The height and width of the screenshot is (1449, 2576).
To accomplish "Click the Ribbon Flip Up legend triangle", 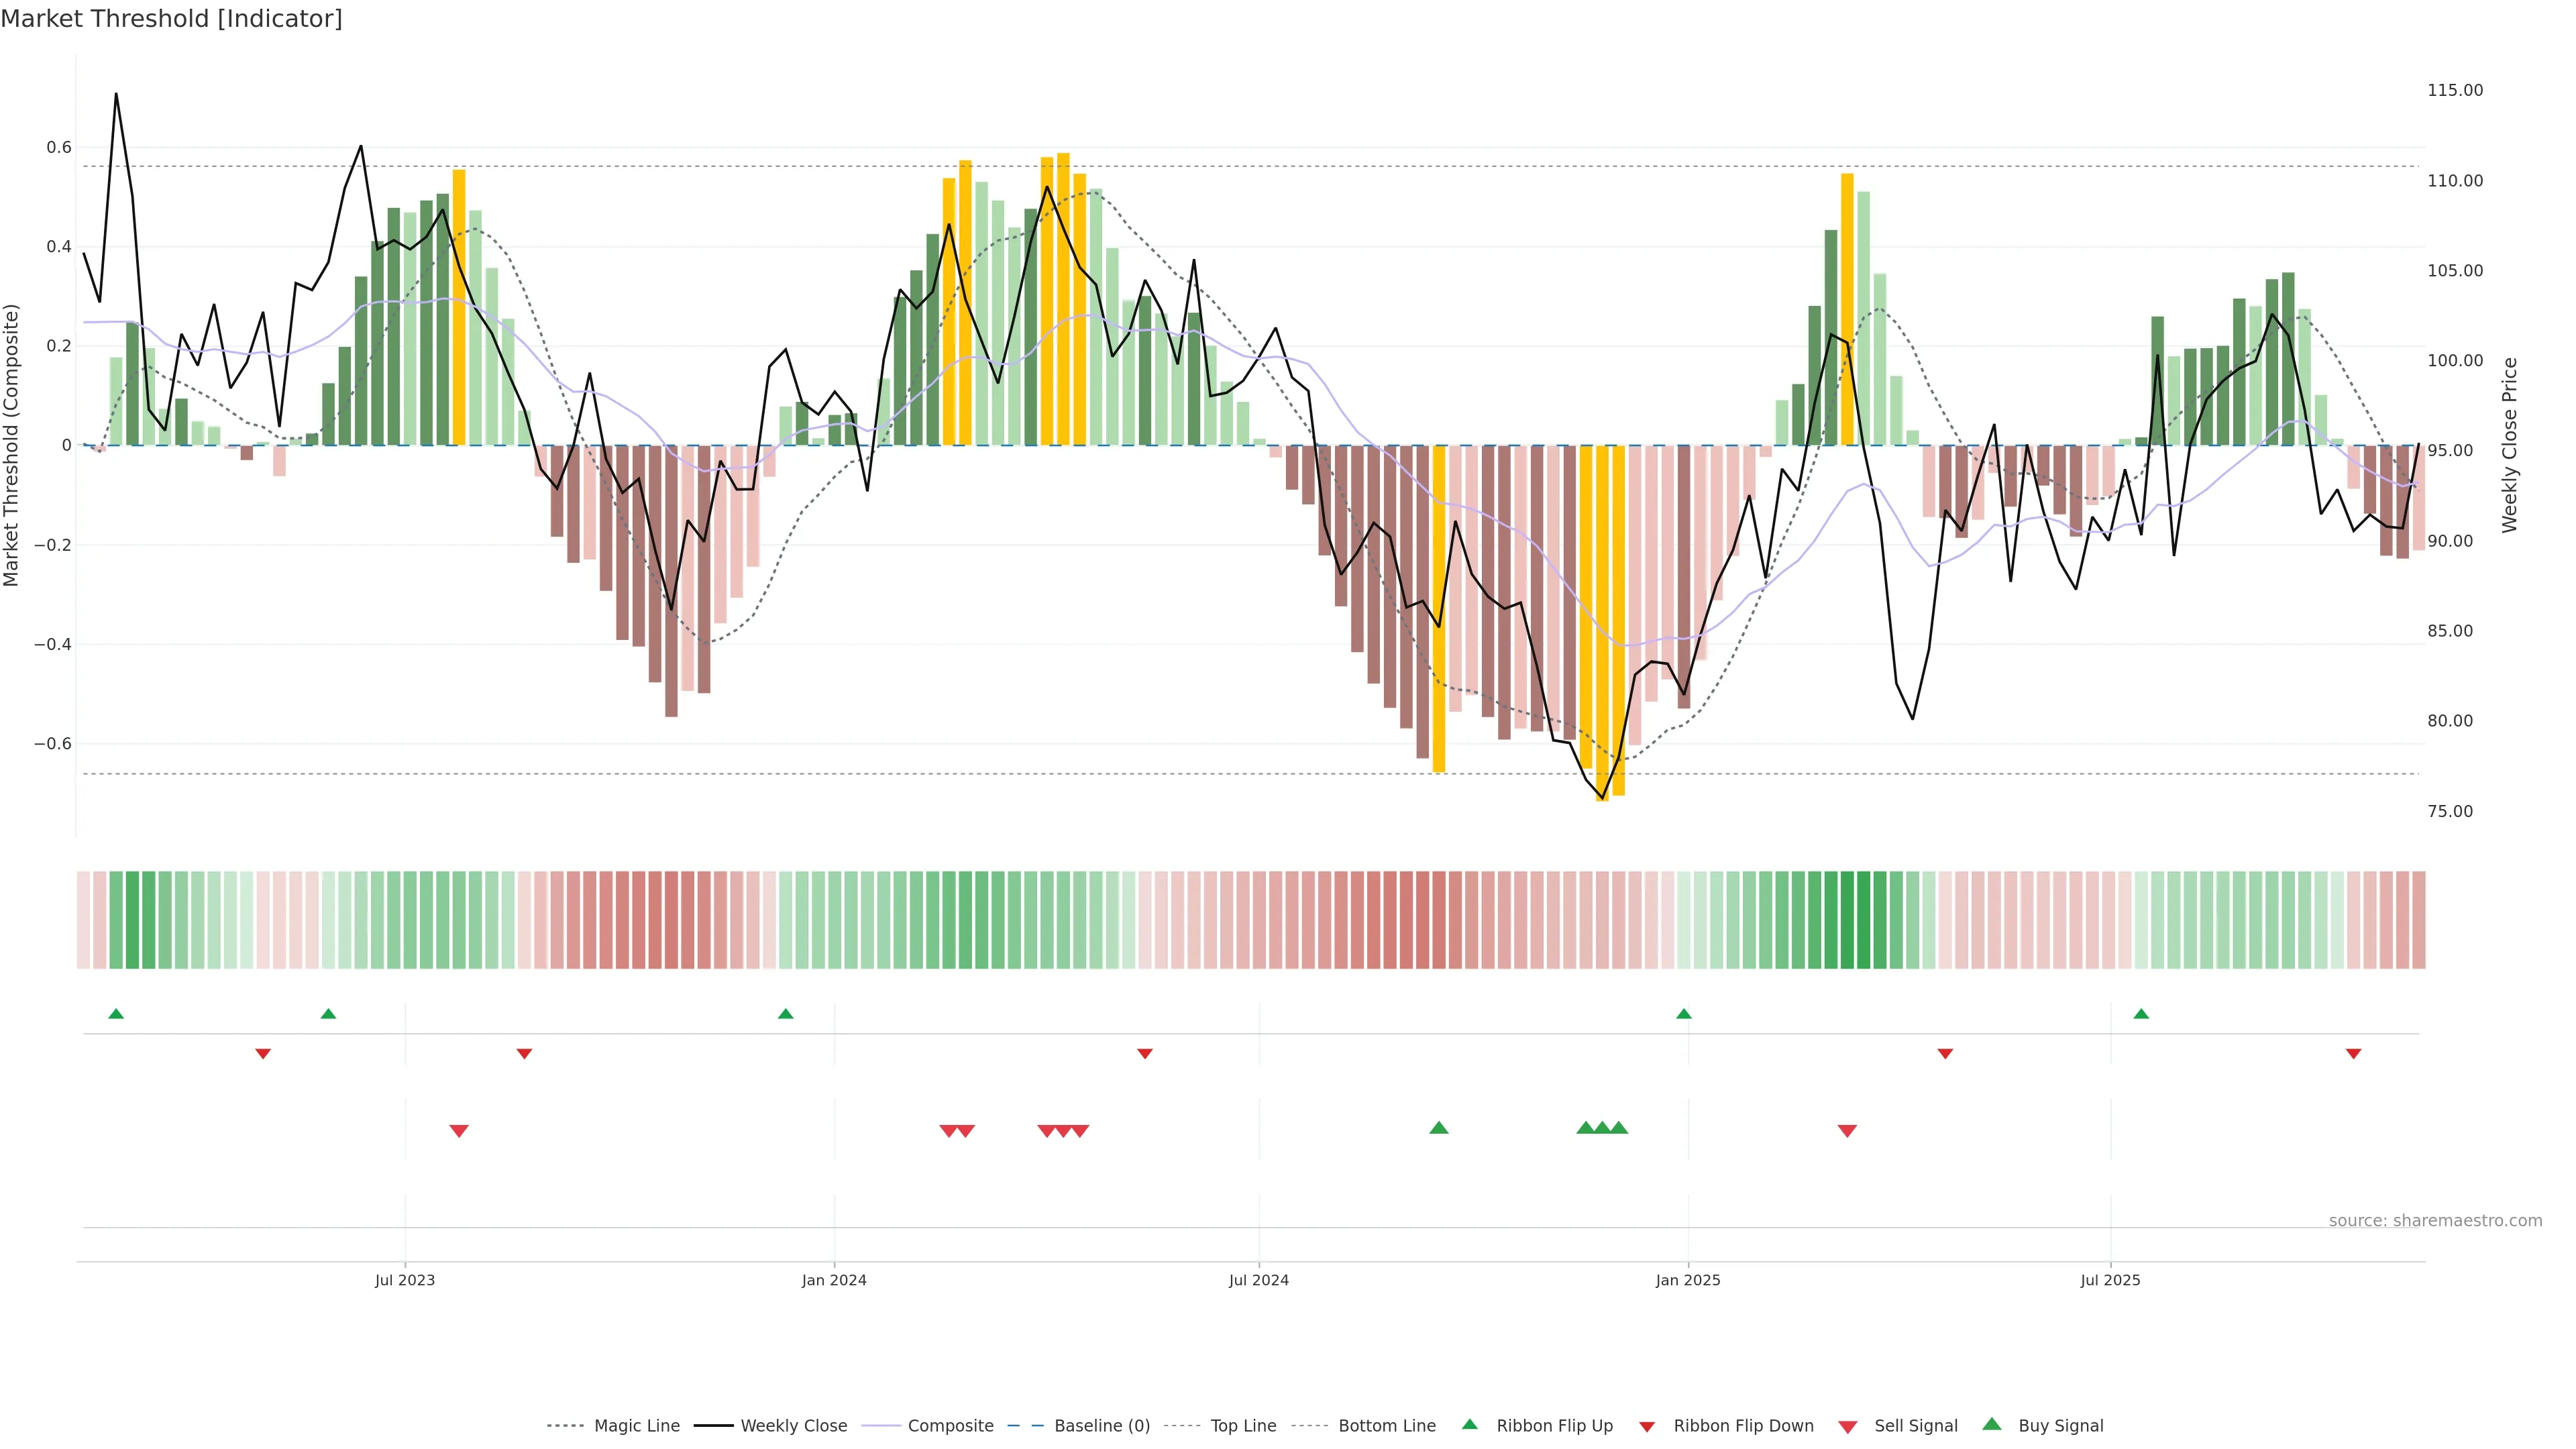I will point(1469,1424).
